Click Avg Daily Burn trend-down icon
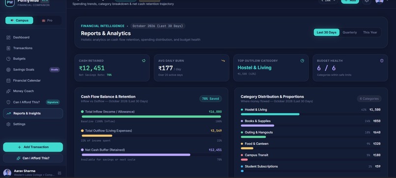 point(223,61)
